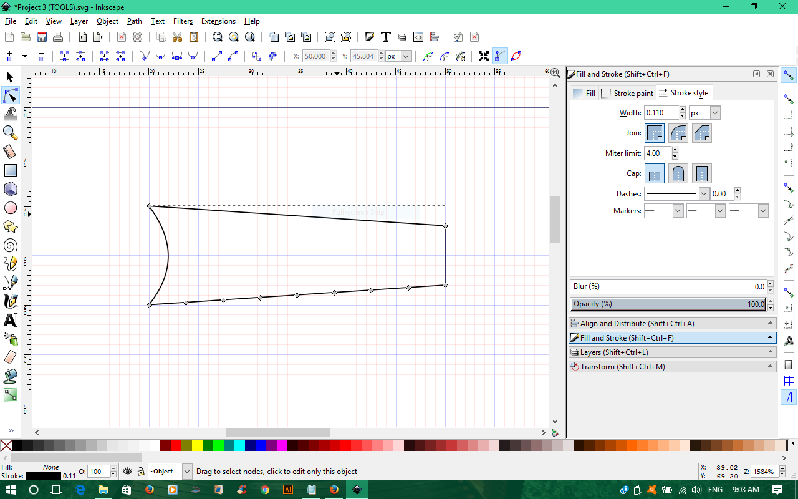Select the Text tool
Screen dimensions: 798x499
[x=10, y=320]
